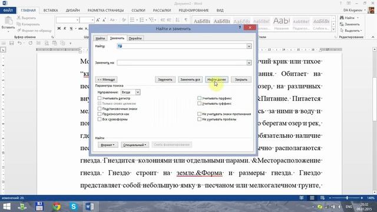Open the ВСТАВКА ribbon tab

click(51, 11)
